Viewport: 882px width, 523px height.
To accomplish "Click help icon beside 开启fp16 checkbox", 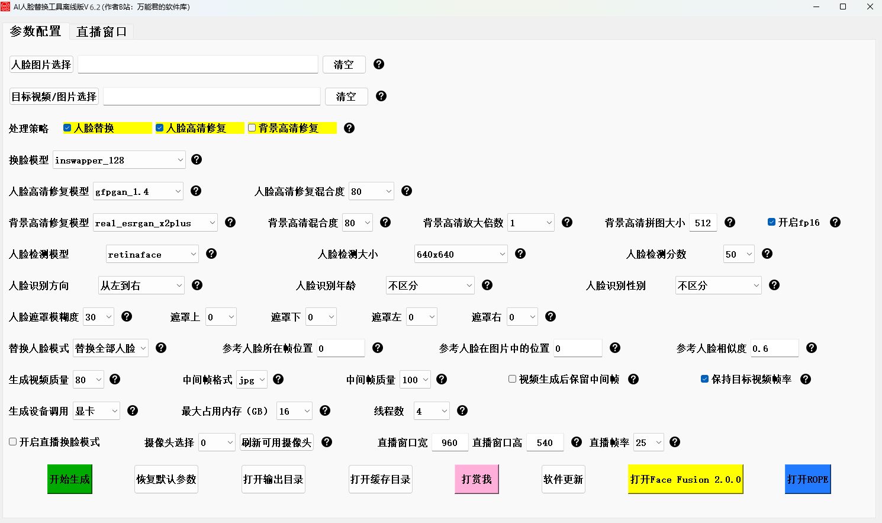I will click(x=835, y=222).
